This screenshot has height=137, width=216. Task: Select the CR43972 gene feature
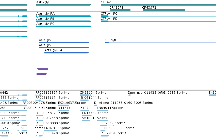point(163,10)
